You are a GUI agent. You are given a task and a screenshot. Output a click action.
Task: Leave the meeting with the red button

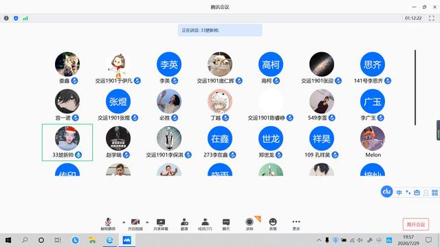(416, 224)
